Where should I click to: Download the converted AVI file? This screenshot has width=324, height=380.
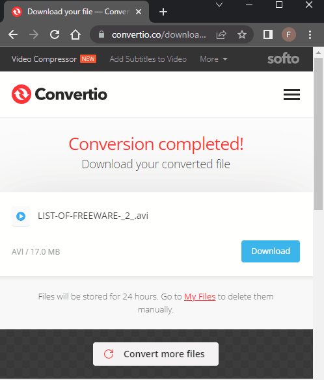click(x=271, y=251)
